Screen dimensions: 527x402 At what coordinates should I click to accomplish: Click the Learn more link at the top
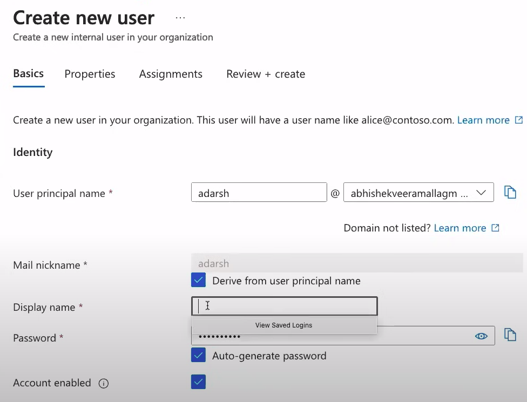pos(483,120)
